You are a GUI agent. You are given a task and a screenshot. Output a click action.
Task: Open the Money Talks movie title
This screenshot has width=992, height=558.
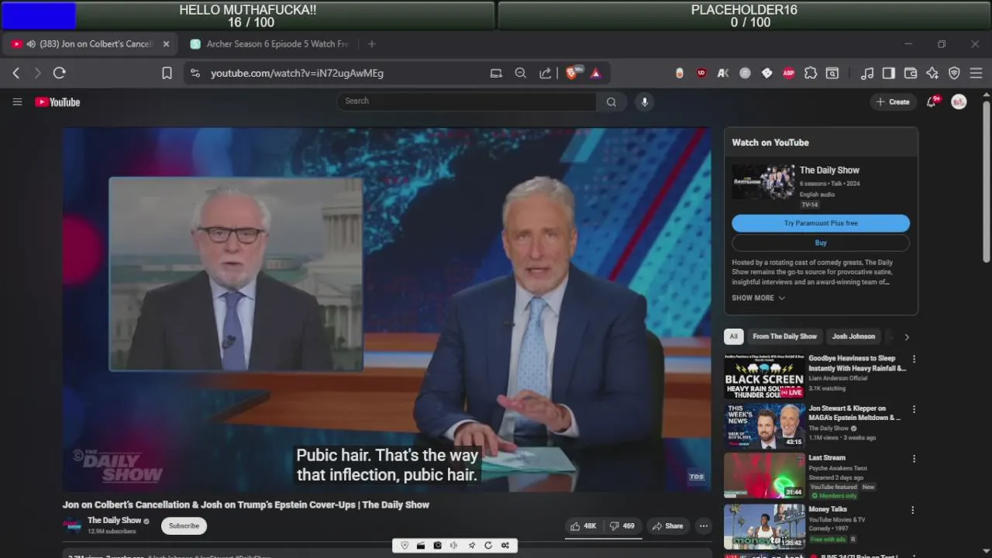828,509
